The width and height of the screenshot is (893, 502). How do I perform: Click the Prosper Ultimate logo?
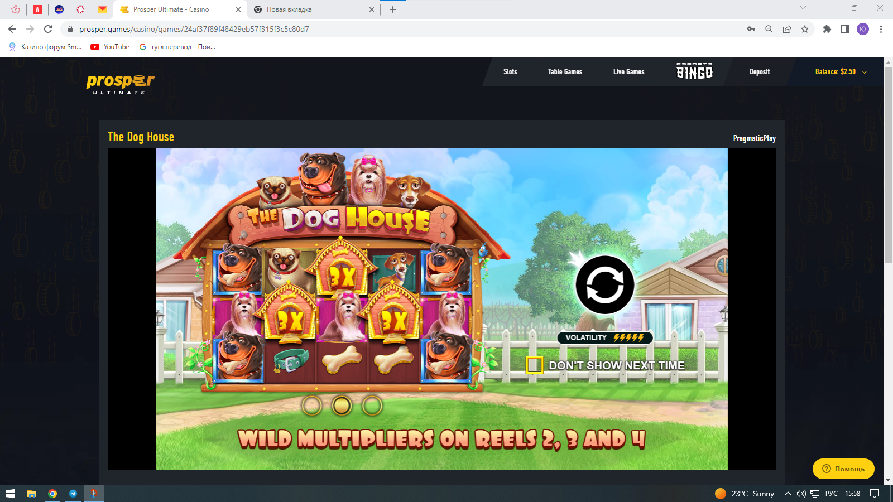(x=120, y=84)
